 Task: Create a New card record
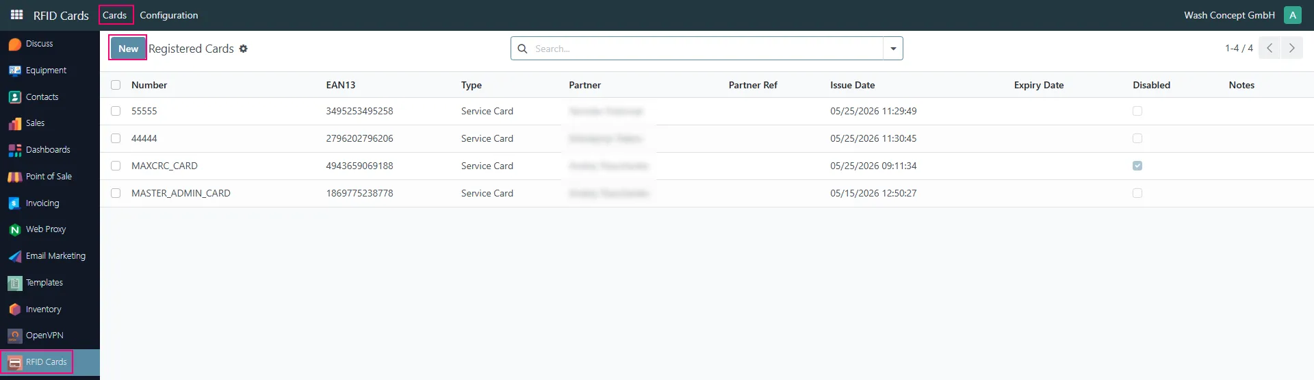pos(128,48)
